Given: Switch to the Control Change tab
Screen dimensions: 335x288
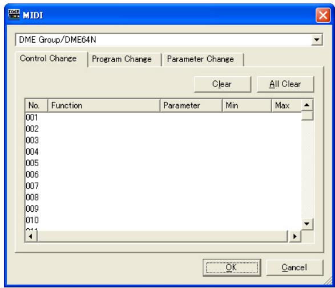Looking at the screenshot, I should pyautogui.click(x=51, y=59).
